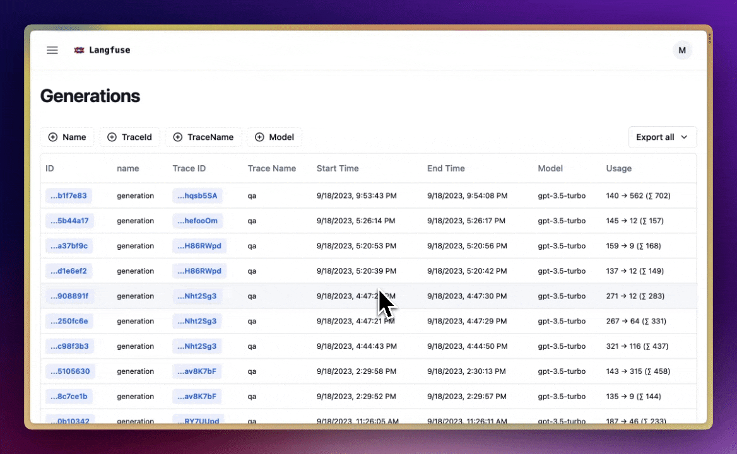Open generation ID ...b1f7e83
The image size is (737, 454).
69,196
